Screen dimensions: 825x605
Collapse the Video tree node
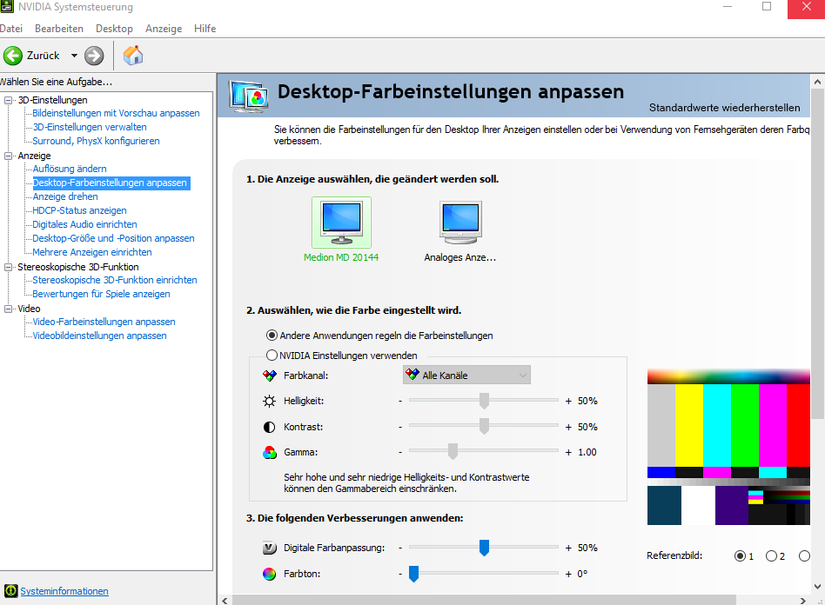[9, 309]
